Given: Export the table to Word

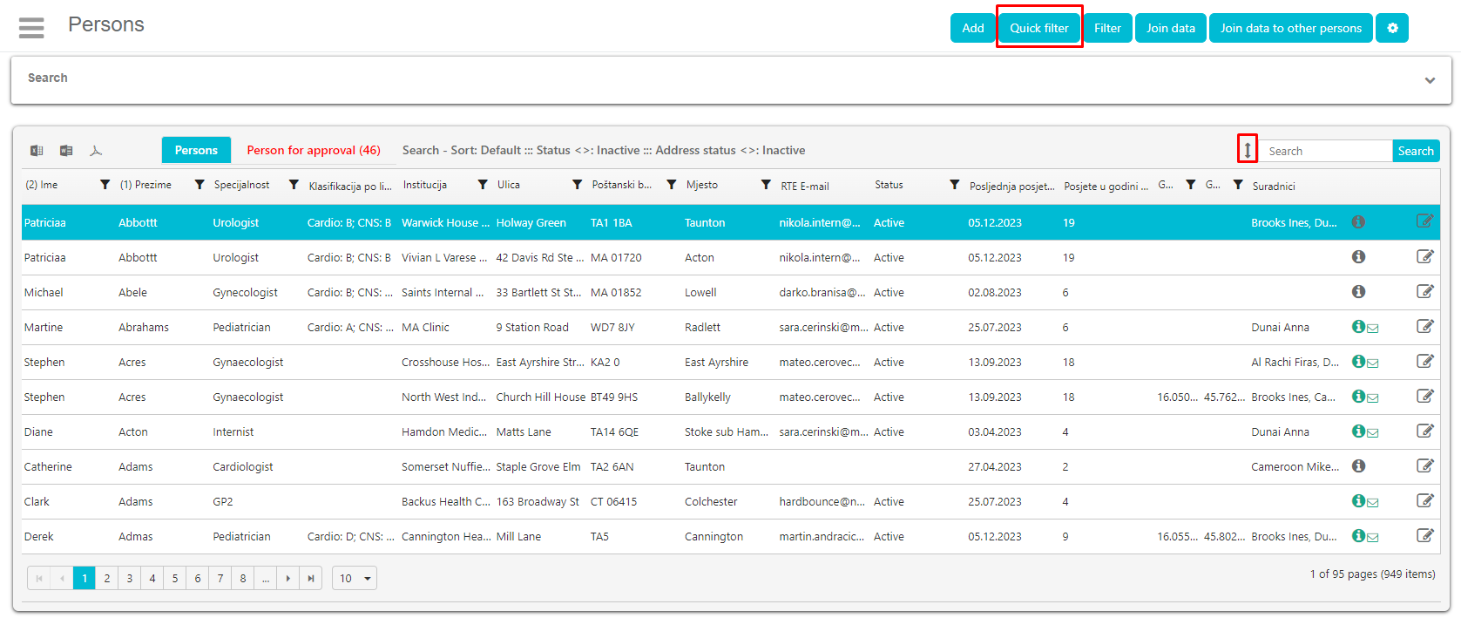Looking at the screenshot, I should pyautogui.click(x=66, y=151).
